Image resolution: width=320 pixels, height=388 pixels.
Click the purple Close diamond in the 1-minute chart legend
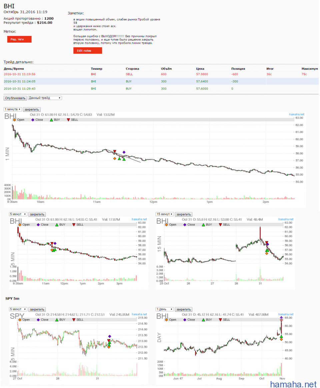click(x=33, y=120)
